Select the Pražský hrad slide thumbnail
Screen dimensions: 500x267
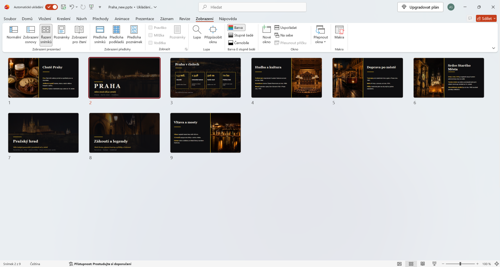click(43, 133)
